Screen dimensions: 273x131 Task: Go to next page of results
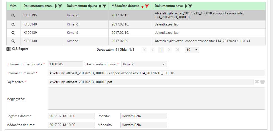169,50
